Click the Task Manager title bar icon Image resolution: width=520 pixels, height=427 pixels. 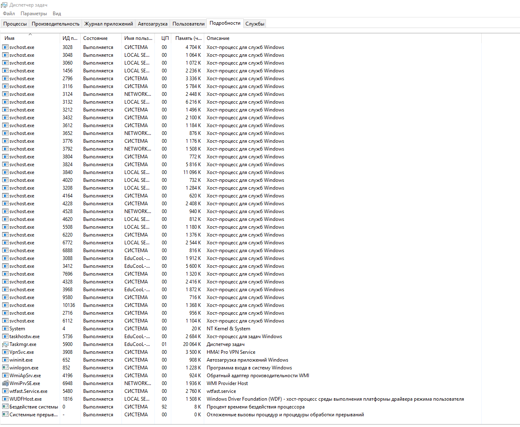click(x=5, y=5)
